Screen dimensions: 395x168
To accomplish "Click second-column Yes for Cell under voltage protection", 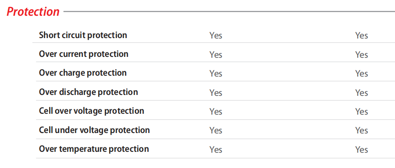I will [361, 130].
